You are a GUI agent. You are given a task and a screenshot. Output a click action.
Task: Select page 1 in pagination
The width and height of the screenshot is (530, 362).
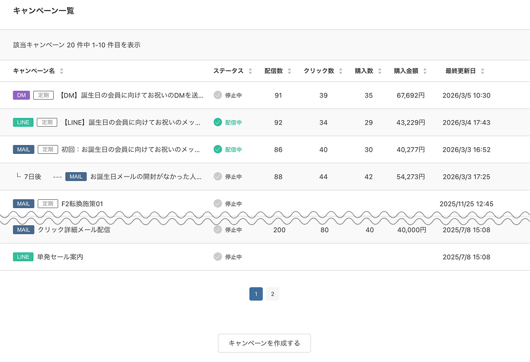click(x=256, y=294)
